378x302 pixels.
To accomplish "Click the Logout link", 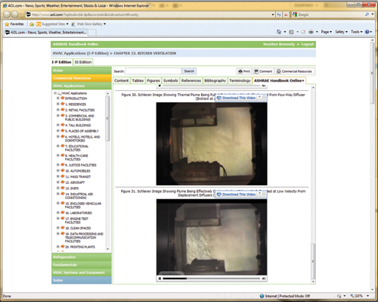I will coord(308,44).
